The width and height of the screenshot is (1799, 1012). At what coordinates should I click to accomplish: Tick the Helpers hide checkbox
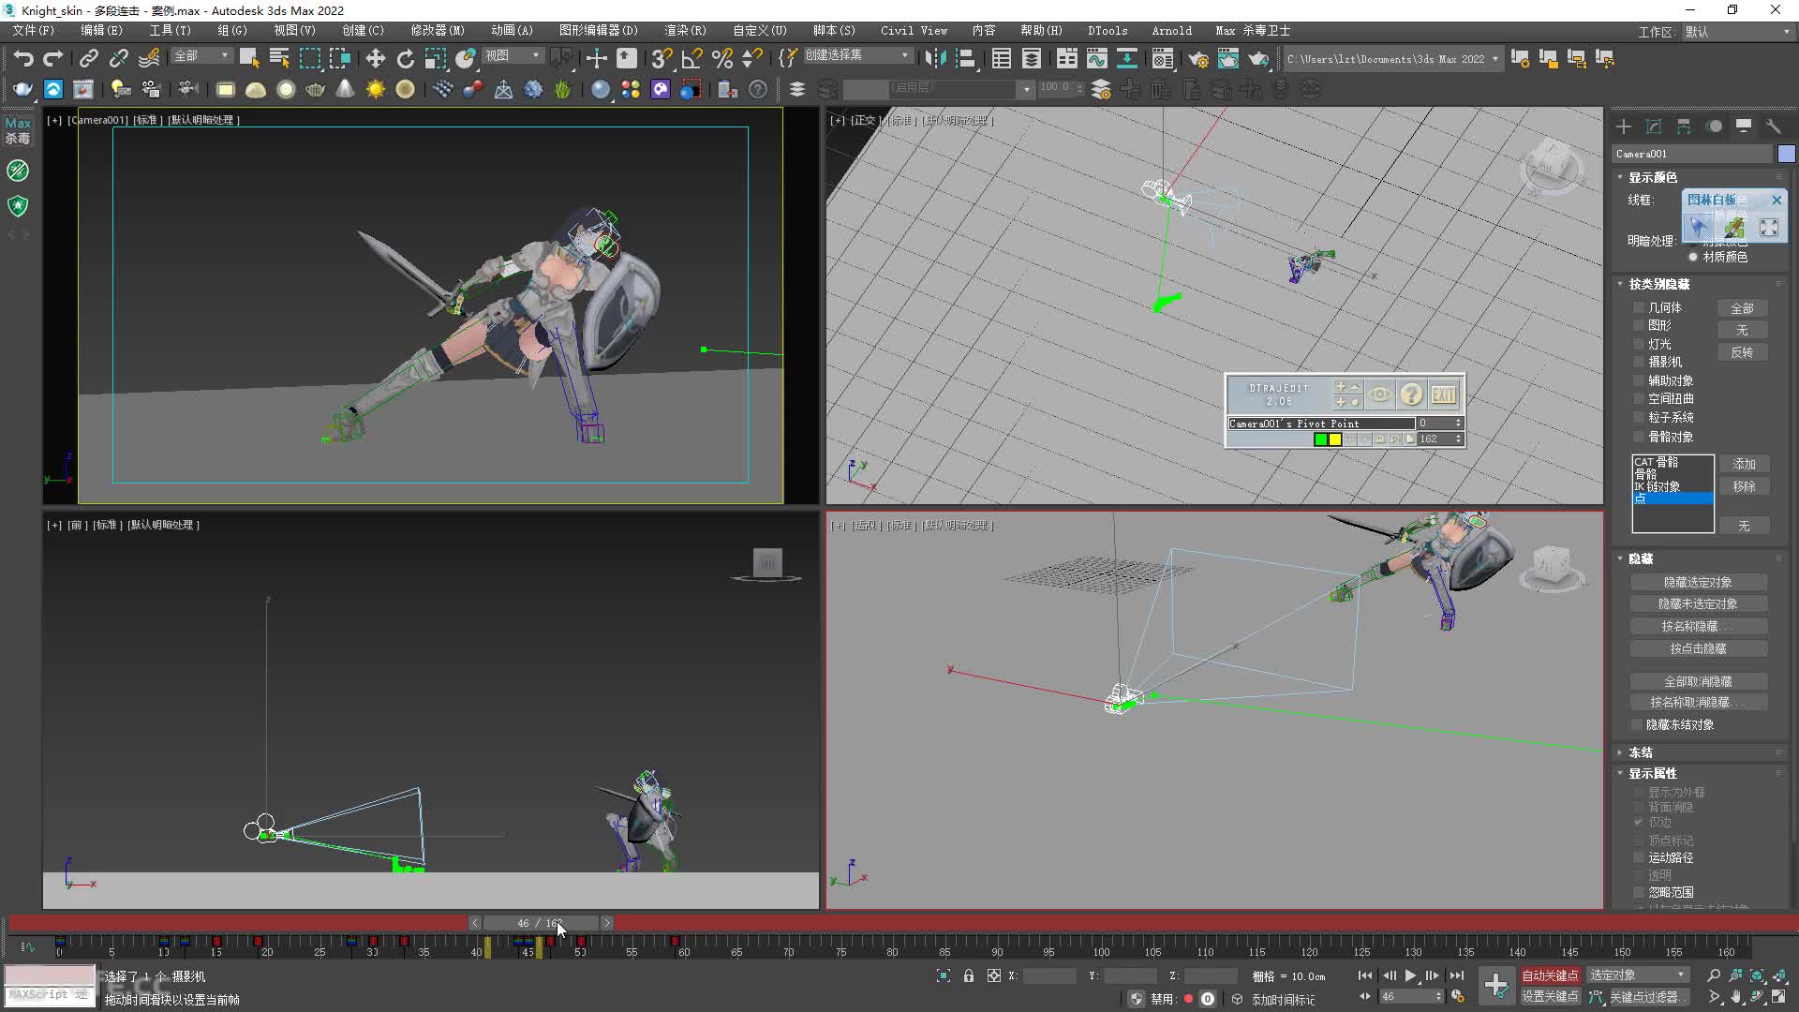tap(1639, 380)
